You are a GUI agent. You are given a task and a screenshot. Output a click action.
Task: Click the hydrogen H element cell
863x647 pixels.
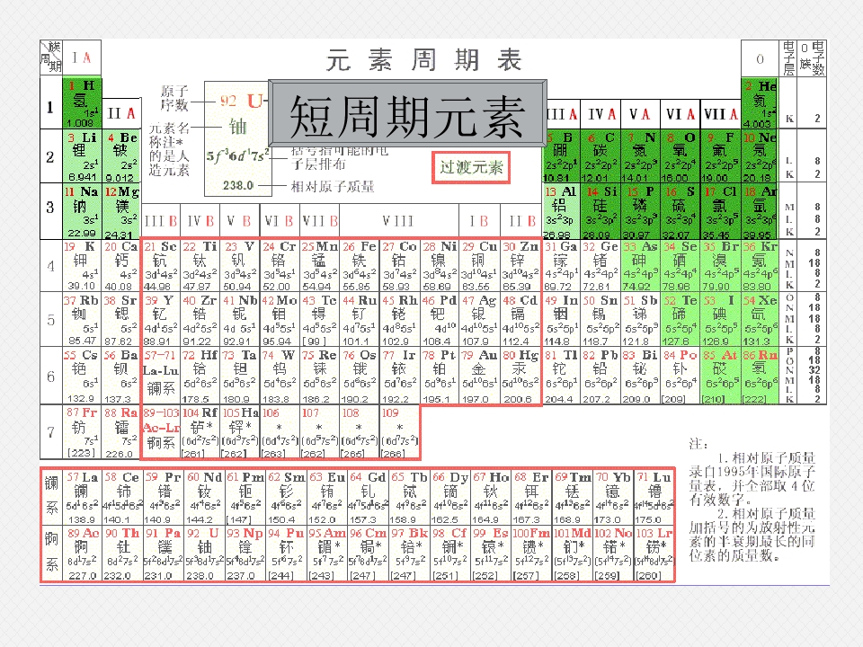tap(82, 102)
